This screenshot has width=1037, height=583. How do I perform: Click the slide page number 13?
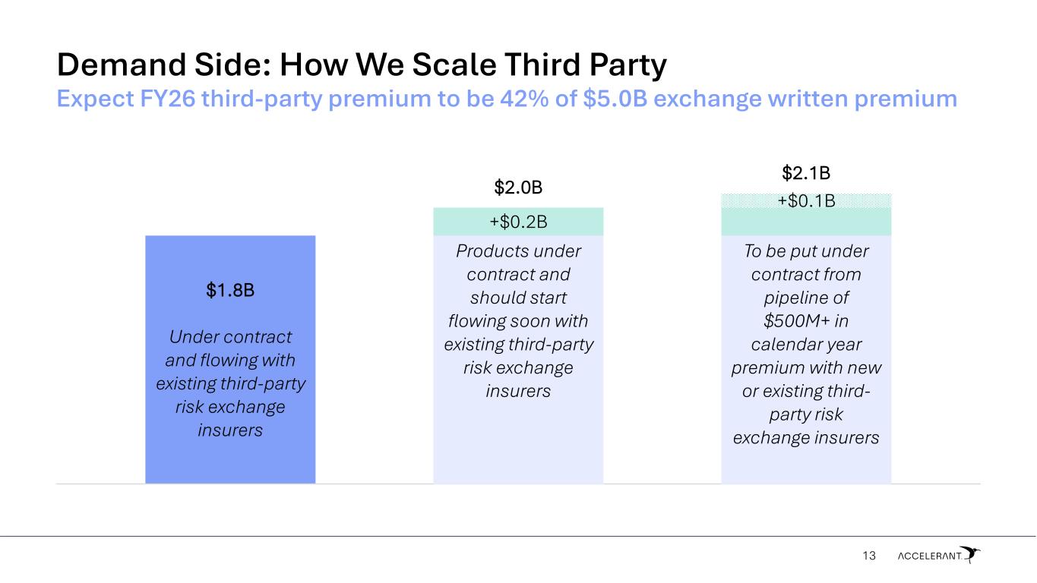click(x=869, y=556)
